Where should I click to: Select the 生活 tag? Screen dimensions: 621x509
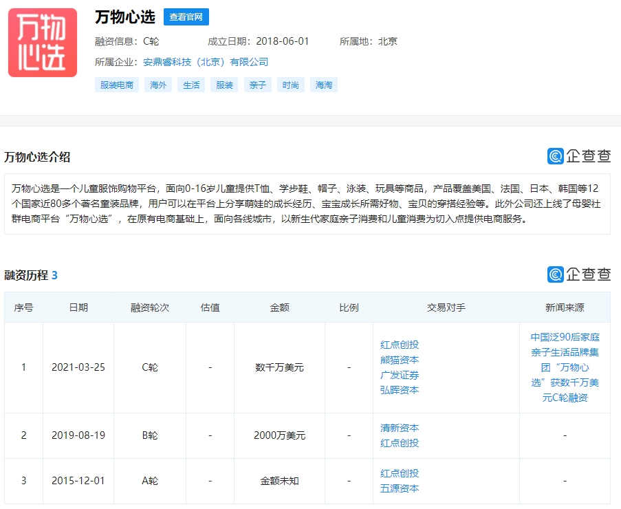[x=191, y=85]
